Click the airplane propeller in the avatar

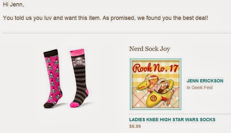169,98
